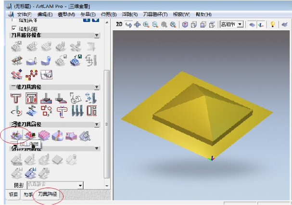Open the 位图(B) menu
Screen dimensions: 292x205
point(109,14)
